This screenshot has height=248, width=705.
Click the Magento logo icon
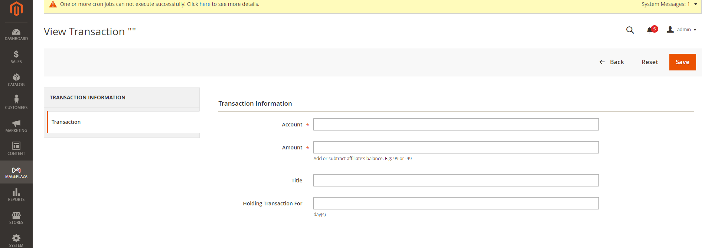[16, 9]
